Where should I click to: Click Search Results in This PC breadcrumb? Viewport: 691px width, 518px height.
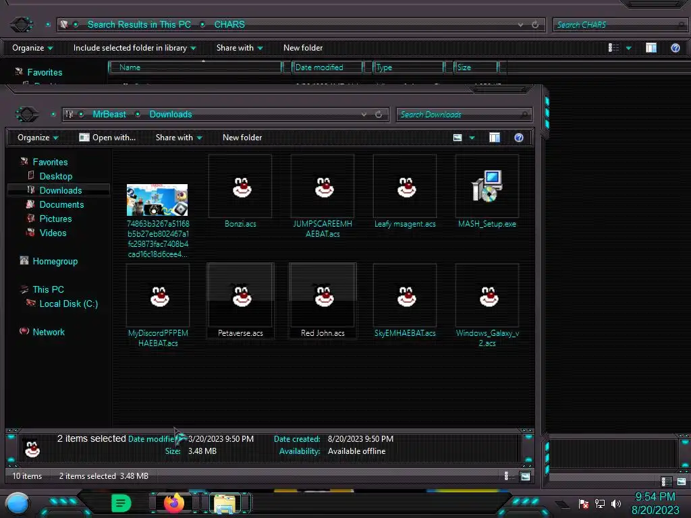tap(139, 25)
